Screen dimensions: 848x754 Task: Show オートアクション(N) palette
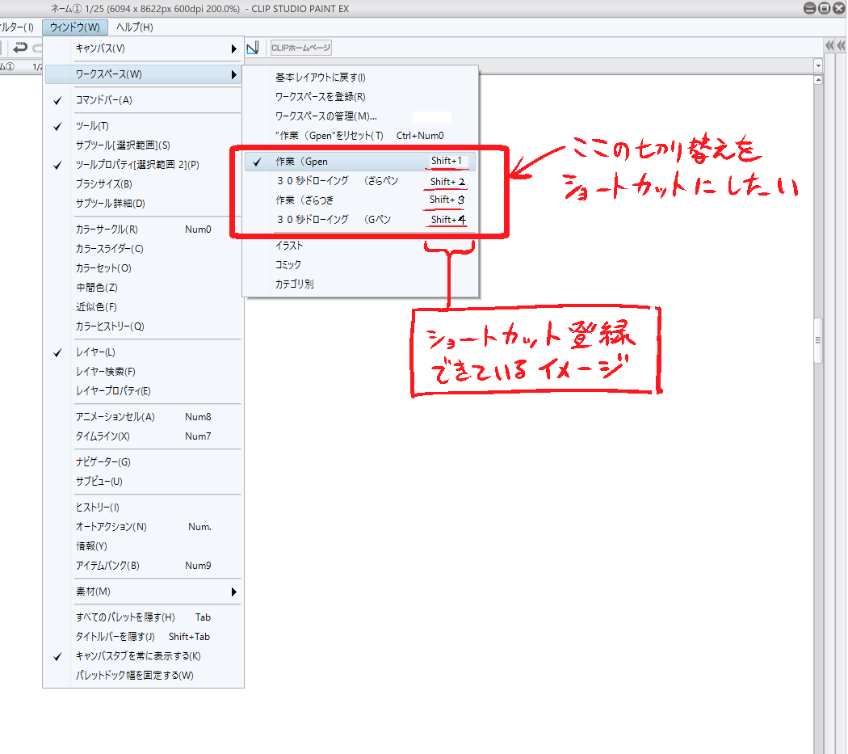[x=143, y=527]
